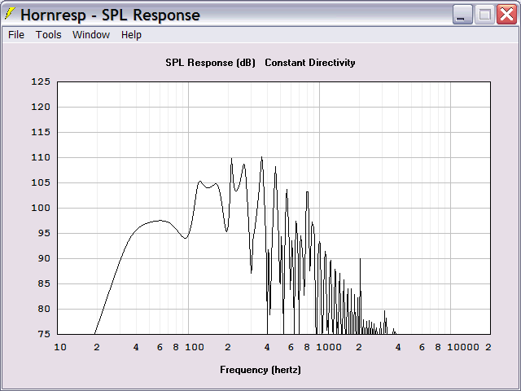Click the 125 value on the dB axis
The width and height of the screenshot is (521, 391).
(41, 81)
